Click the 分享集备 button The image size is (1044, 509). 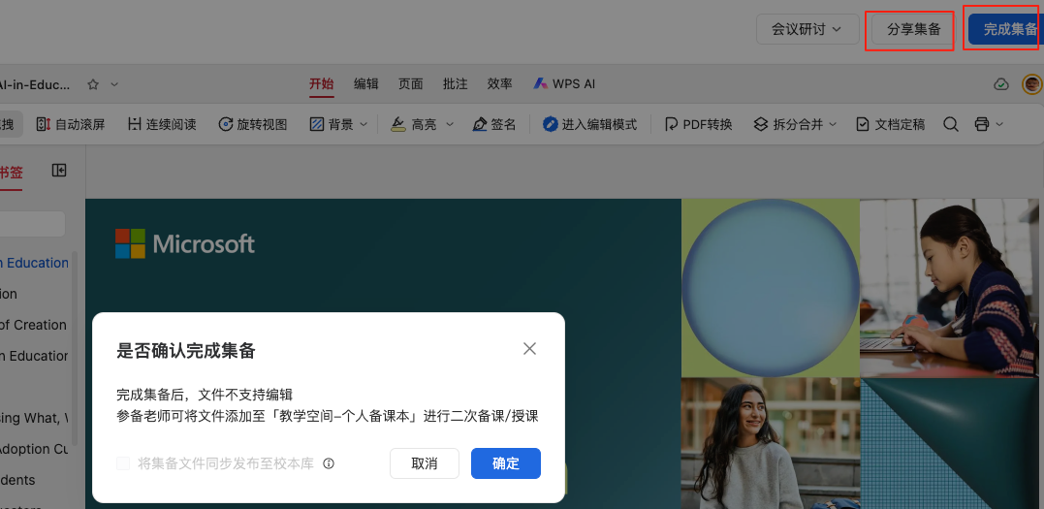913,29
